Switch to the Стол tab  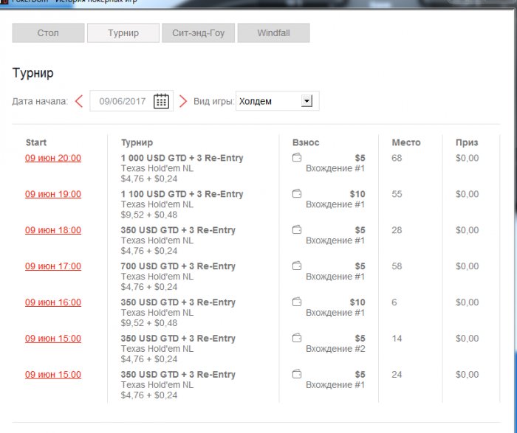pyautogui.click(x=48, y=33)
